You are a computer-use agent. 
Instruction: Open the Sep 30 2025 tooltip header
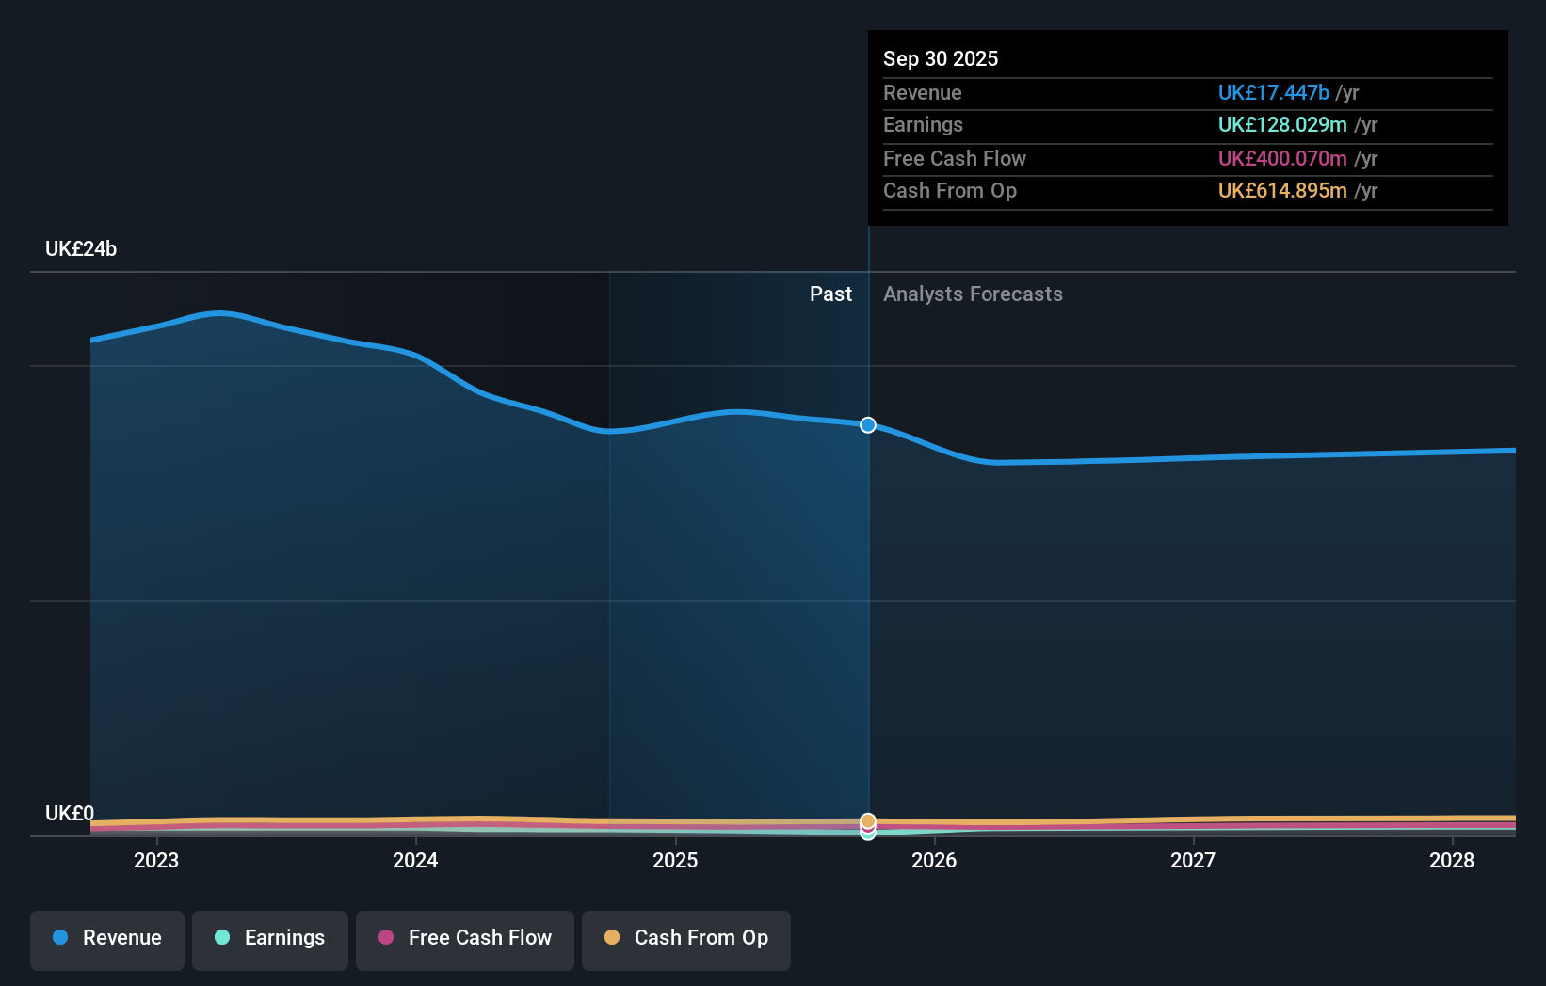coord(941,58)
